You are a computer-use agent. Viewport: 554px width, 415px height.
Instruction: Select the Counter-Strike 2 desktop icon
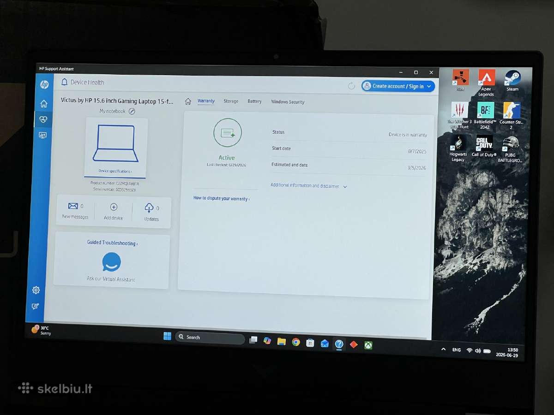(512, 111)
